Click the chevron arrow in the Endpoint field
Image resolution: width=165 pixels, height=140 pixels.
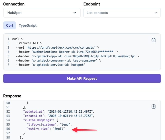pyautogui.click(x=156, y=13)
